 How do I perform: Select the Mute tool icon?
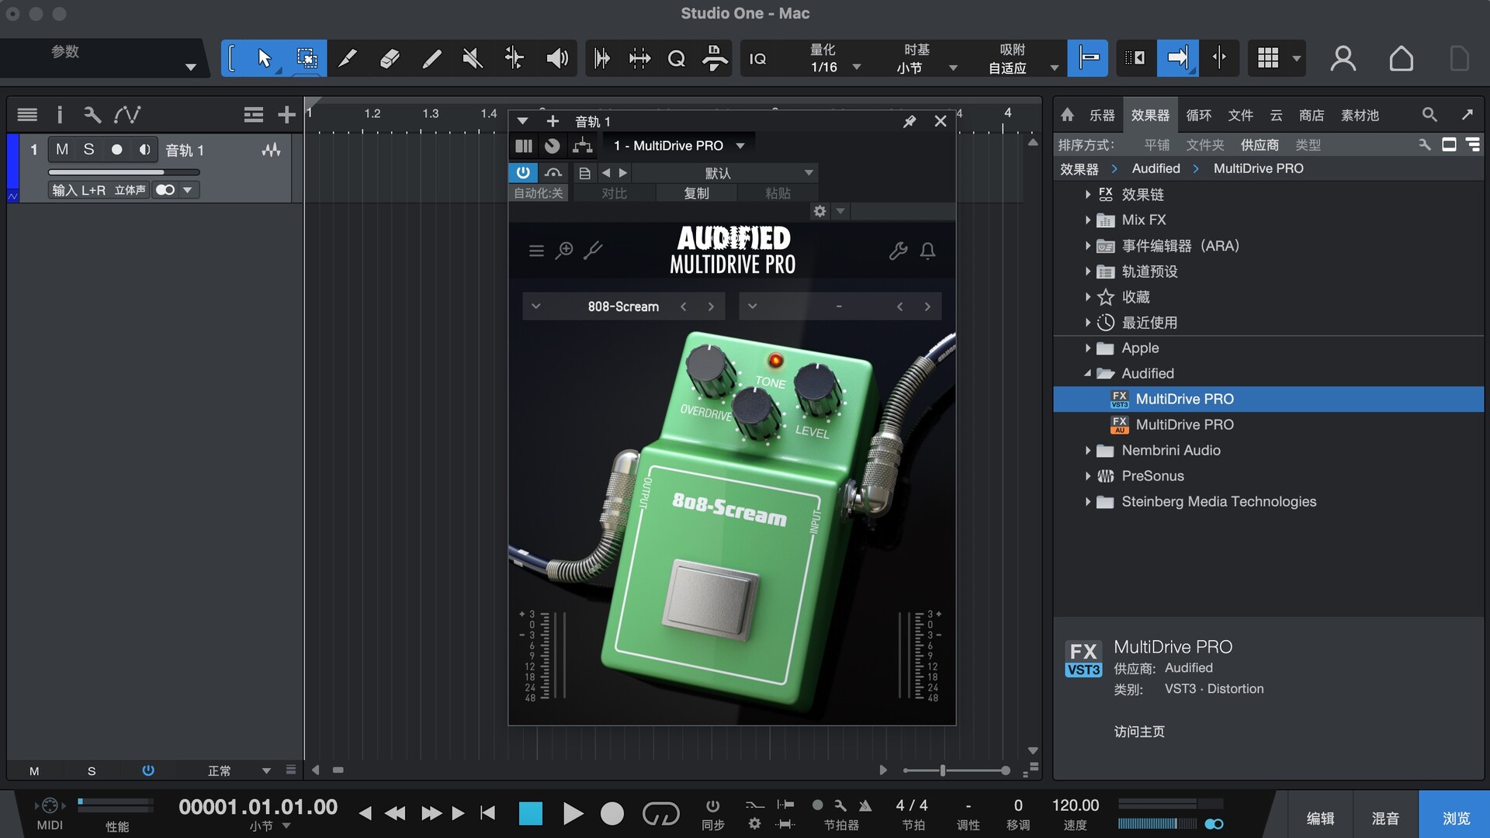473,58
